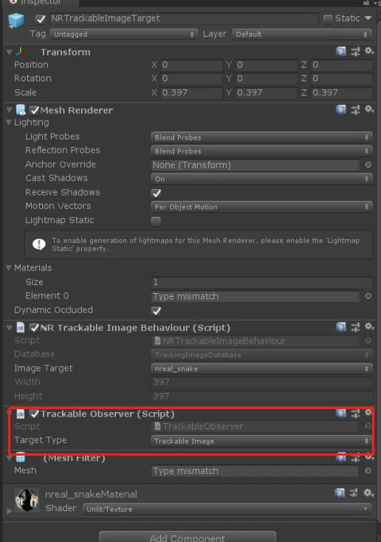Screen dimensions: 381x542
Task: Click the GameObject cube icon
Action: pos(16,21)
